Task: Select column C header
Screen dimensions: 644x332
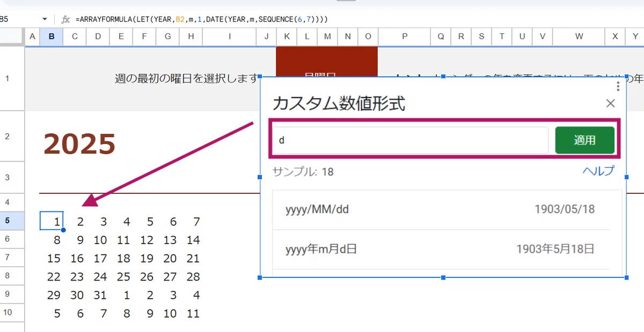Action: (75, 36)
